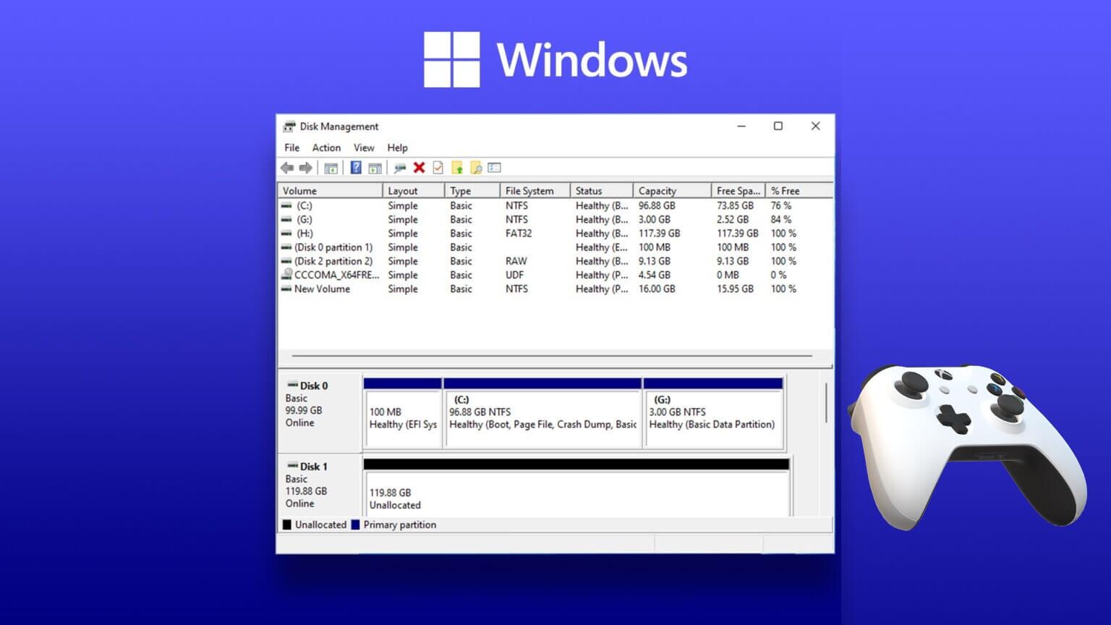This screenshot has height=625, width=1111.
Task: Select the Disk 0 header panel
Action: (320, 412)
